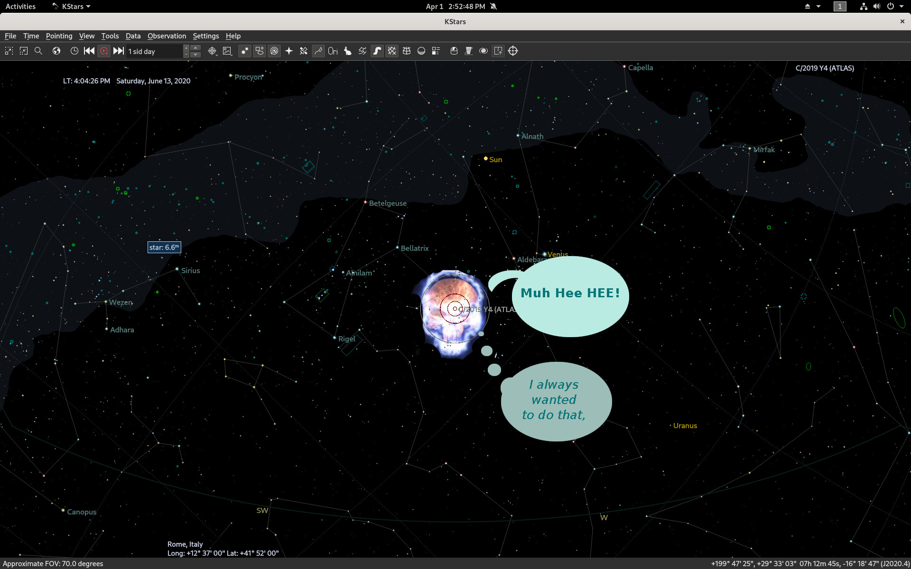Toggle the equatorial coordinate grid

[392, 51]
